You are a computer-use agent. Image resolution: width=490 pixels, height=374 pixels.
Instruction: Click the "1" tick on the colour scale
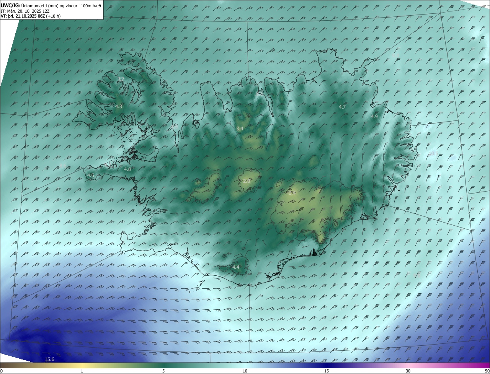click(82, 371)
